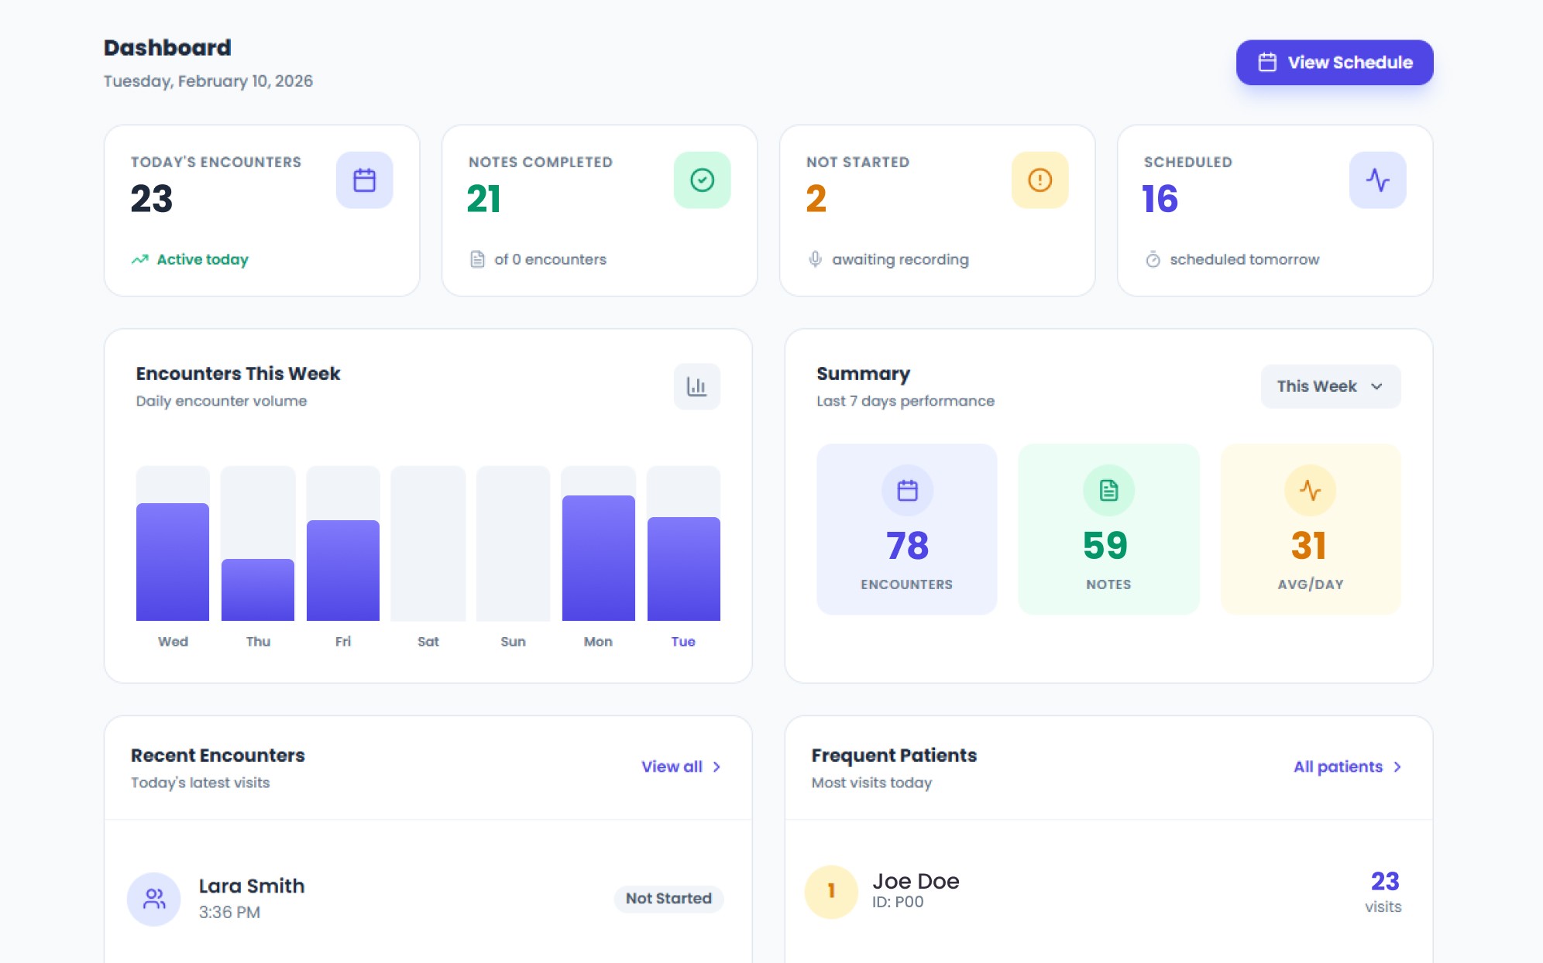Screen dimensions: 1543x963
Task: Click the document icon beside 'of 0 encounters'
Action: 477,259
